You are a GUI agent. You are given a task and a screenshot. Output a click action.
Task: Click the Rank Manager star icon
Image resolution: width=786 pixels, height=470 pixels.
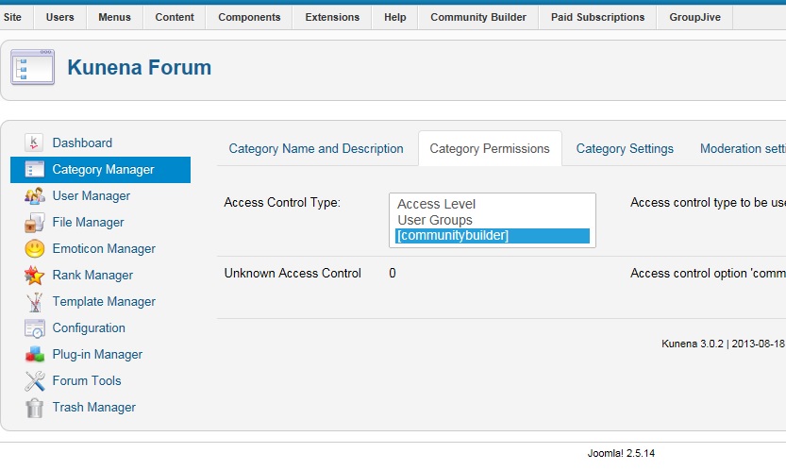click(34, 275)
